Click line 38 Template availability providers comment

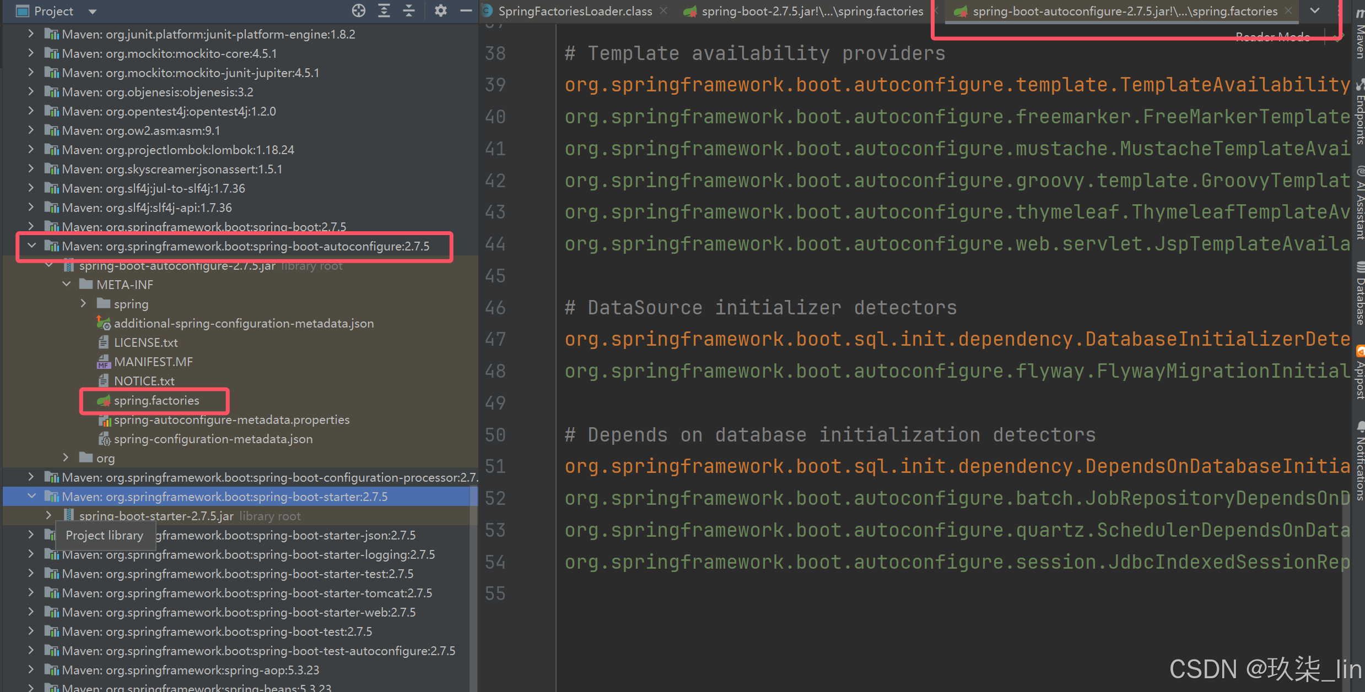click(x=755, y=53)
